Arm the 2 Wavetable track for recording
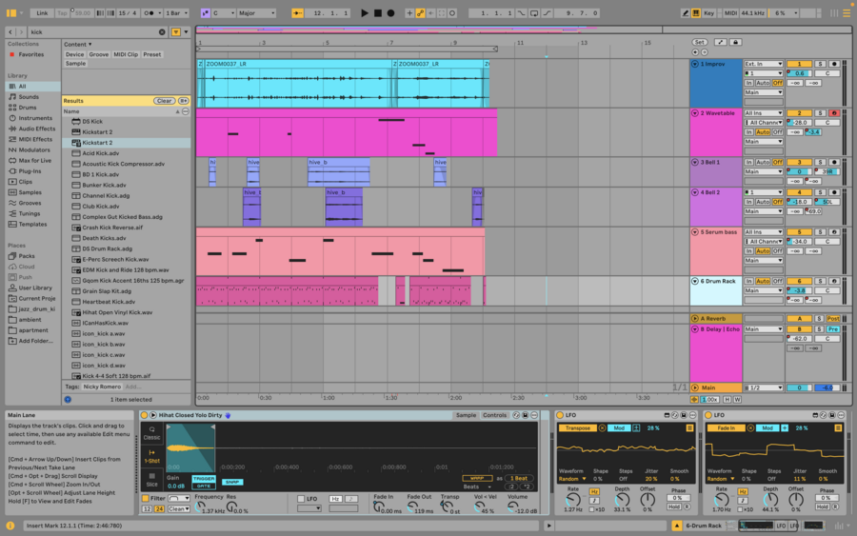 pyautogui.click(x=834, y=113)
